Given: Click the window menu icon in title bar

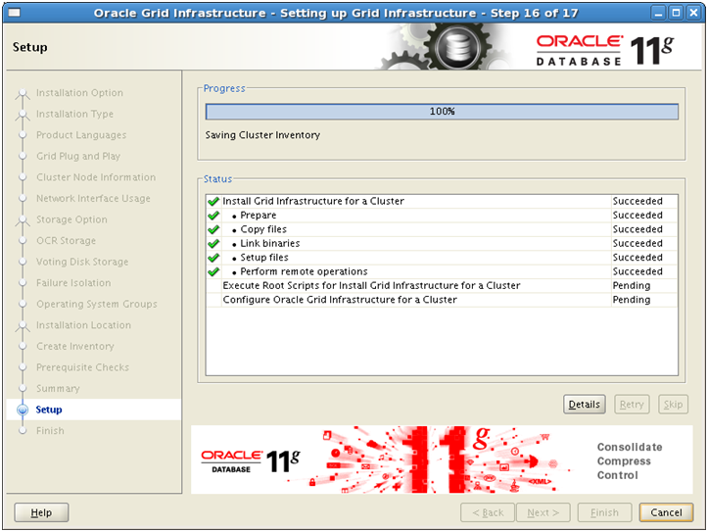Looking at the screenshot, I should click(x=14, y=12).
